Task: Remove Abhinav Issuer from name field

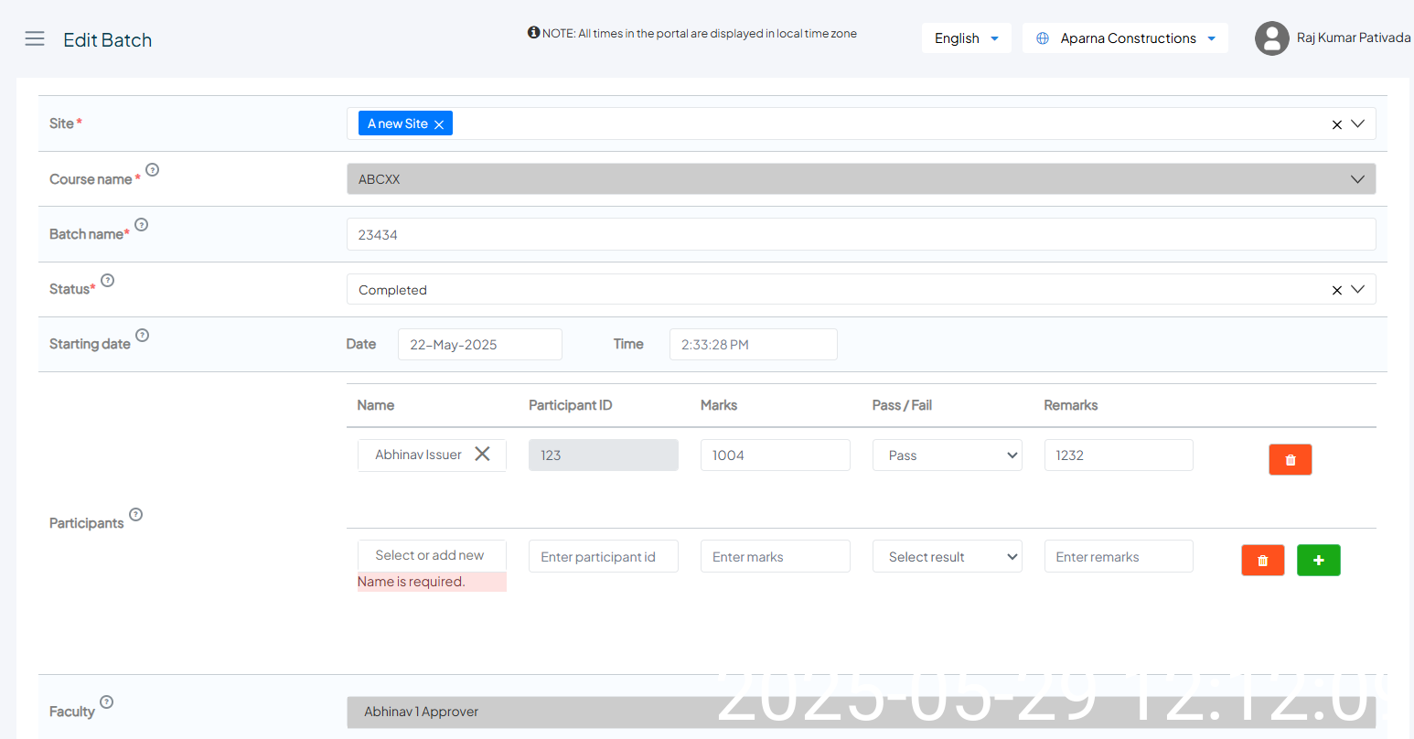Action: point(482,454)
